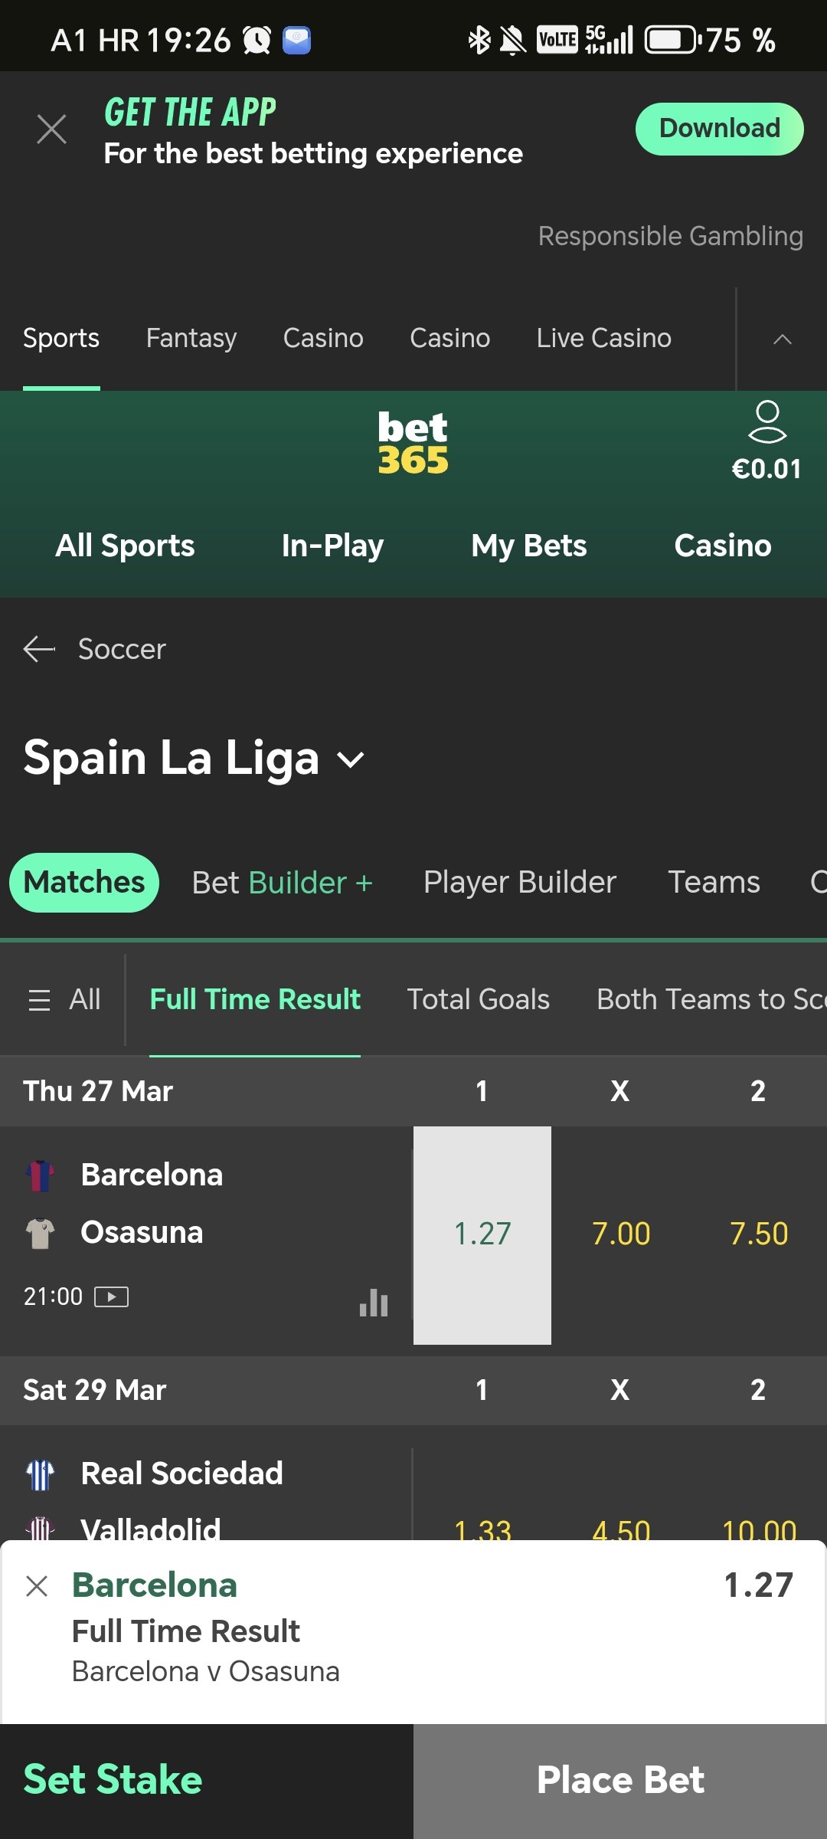The image size is (827, 1839).
Task: Open the Bet Builder + tab
Action: (282, 883)
